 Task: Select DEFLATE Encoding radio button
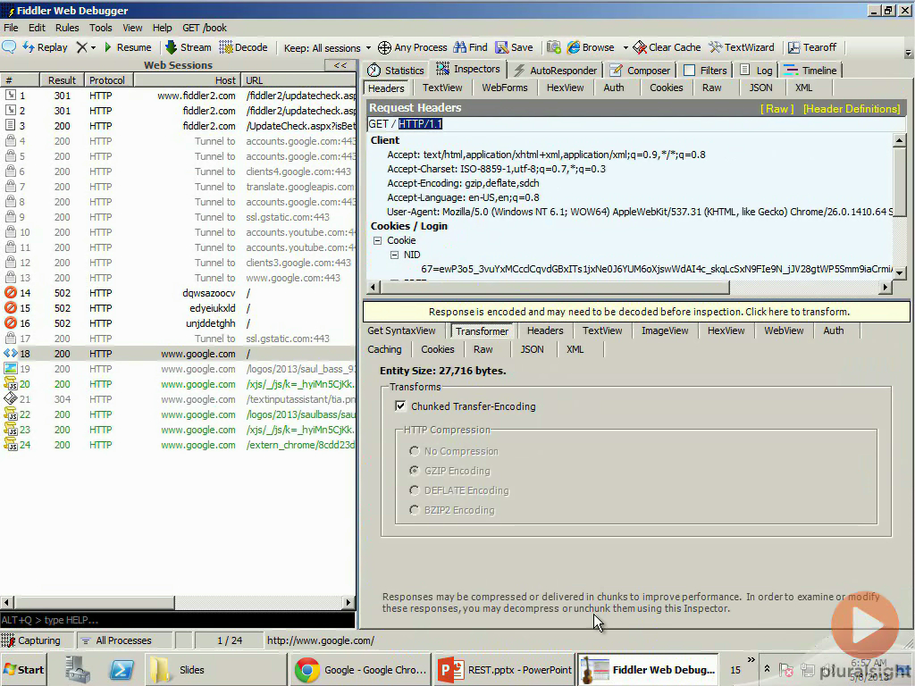pyautogui.click(x=415, y=490)
